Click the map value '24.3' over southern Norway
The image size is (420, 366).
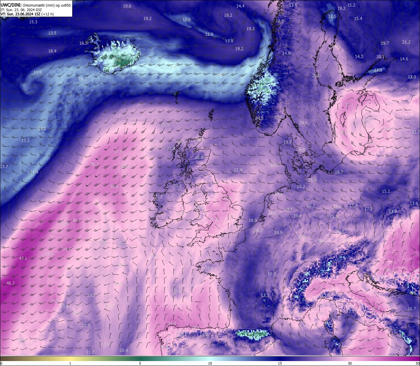(x=259, y=118)
